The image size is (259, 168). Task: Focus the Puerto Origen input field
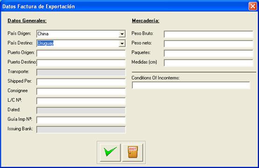81,54
